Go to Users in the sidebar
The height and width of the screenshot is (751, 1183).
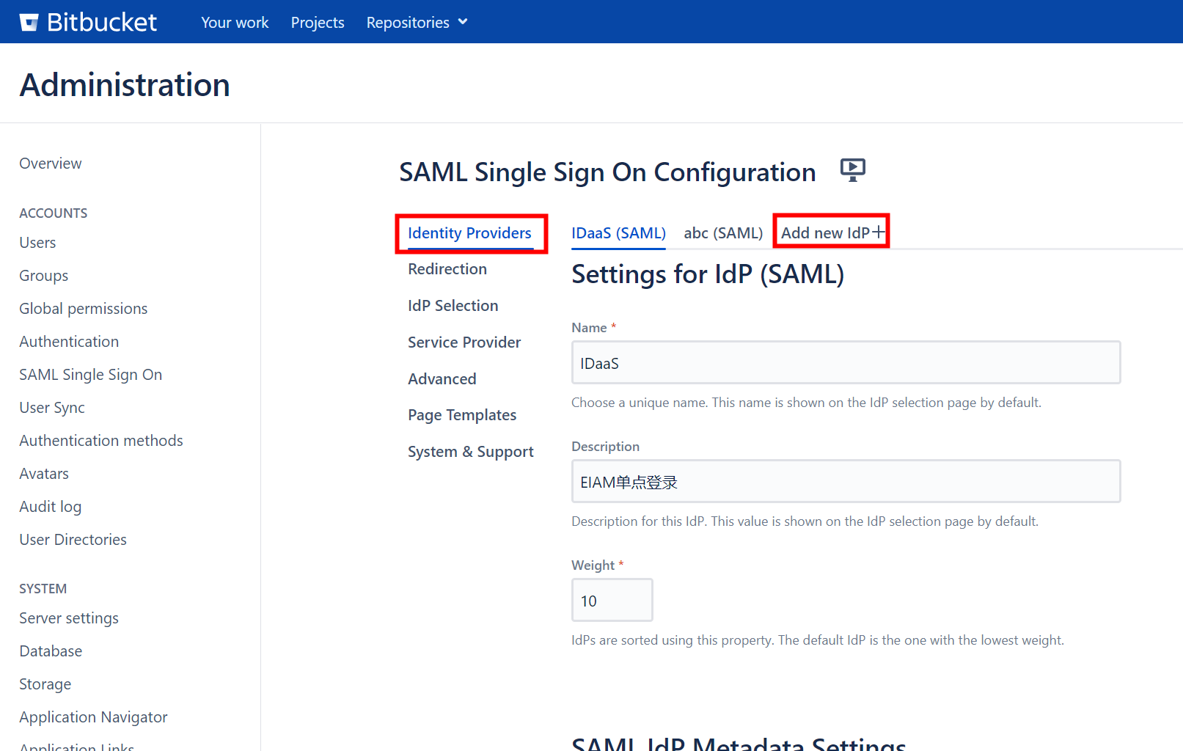37,243
